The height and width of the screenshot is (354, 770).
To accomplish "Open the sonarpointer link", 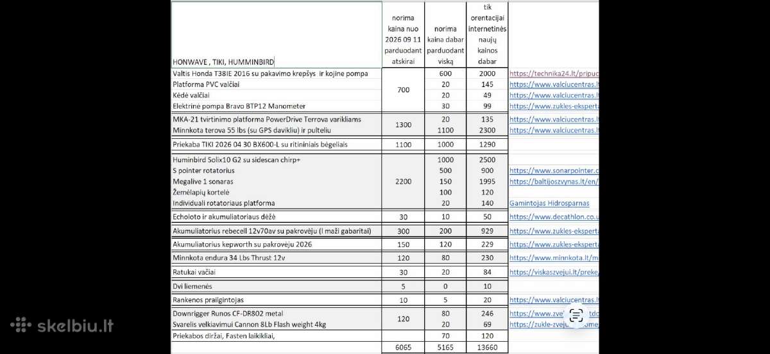I will click(554, 171).
